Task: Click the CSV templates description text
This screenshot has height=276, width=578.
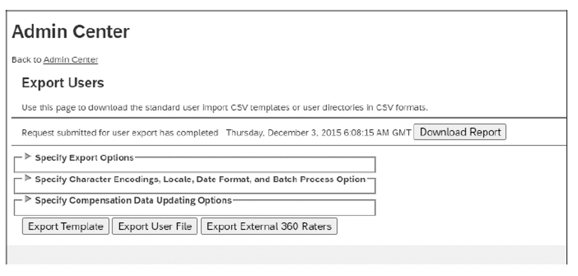Action: 224,107
